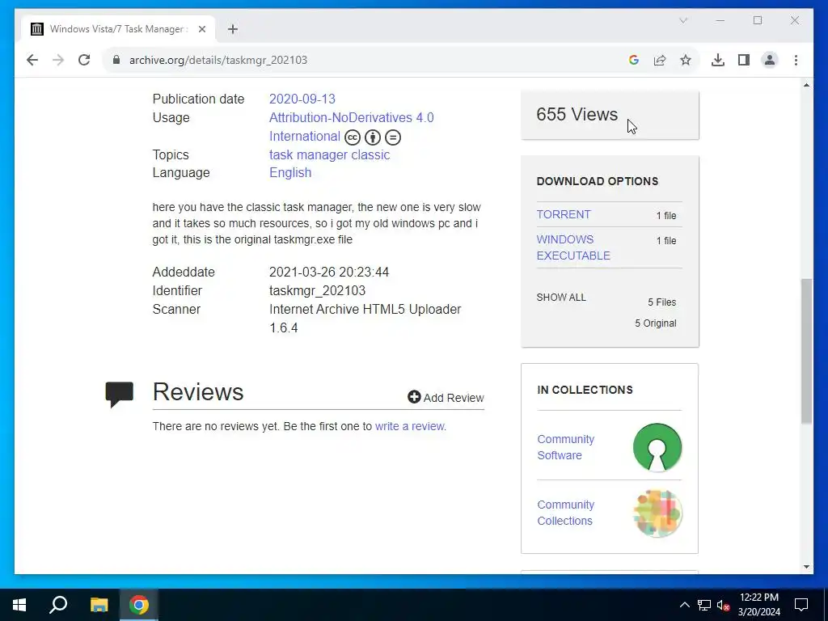Click the attribution person license icon
828x621 pixels.
(373, 137)
